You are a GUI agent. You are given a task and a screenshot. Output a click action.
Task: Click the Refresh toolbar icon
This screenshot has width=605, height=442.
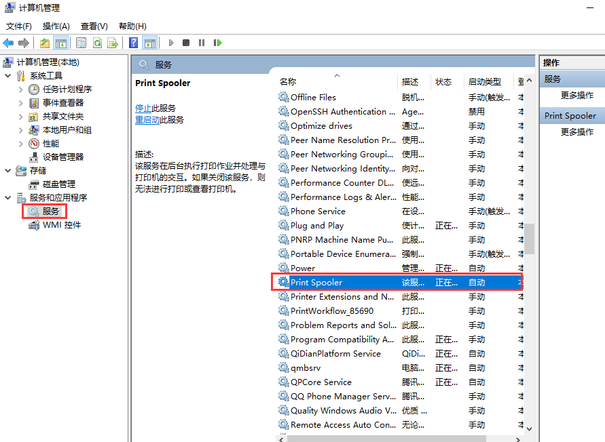(x=97, y=43)
